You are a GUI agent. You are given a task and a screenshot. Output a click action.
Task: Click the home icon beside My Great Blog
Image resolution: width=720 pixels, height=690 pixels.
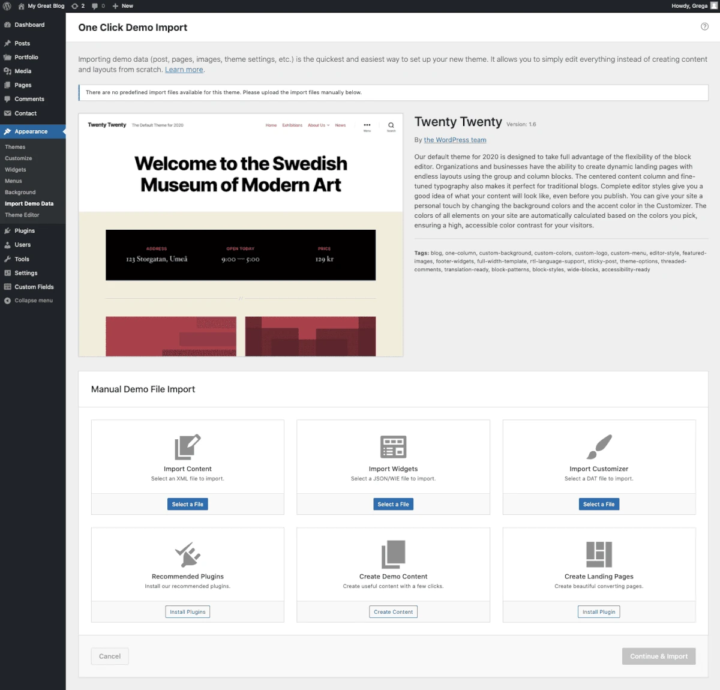22,6
